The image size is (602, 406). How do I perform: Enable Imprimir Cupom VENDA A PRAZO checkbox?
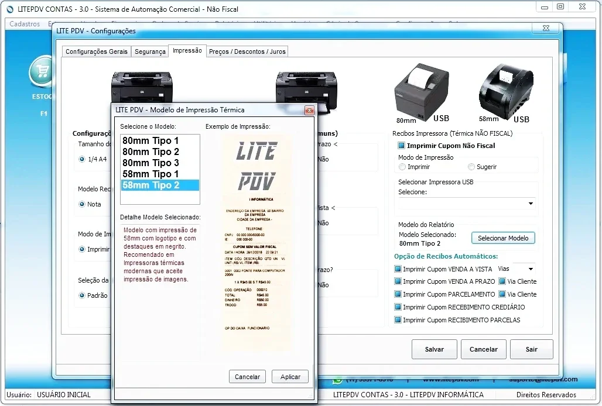(398, 281)
